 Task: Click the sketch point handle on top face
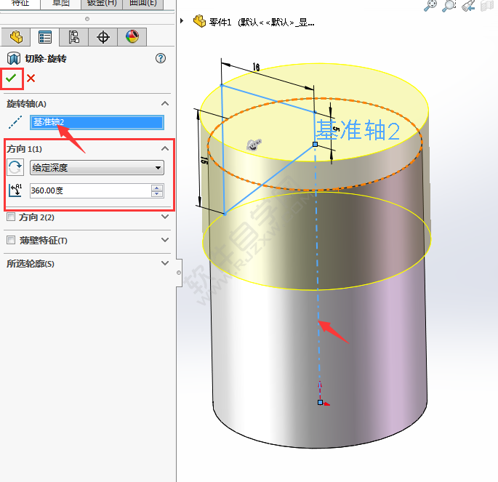click(x=315, y=144)
